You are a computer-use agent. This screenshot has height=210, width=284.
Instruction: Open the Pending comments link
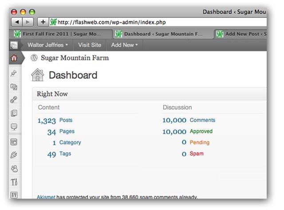[199, 143]
